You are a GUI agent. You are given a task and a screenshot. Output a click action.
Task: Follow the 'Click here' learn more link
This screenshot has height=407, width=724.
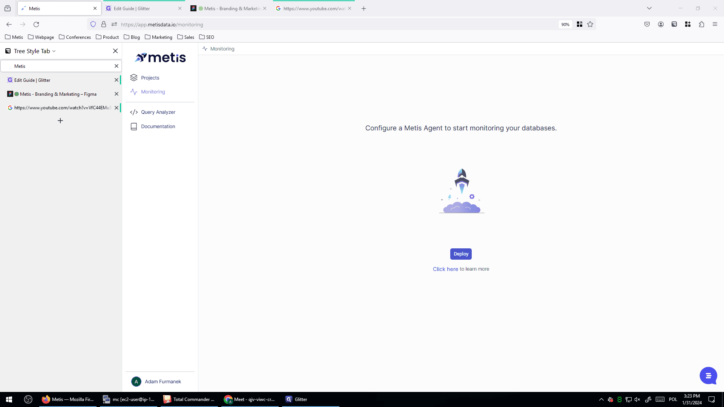[x=445, y=269]
